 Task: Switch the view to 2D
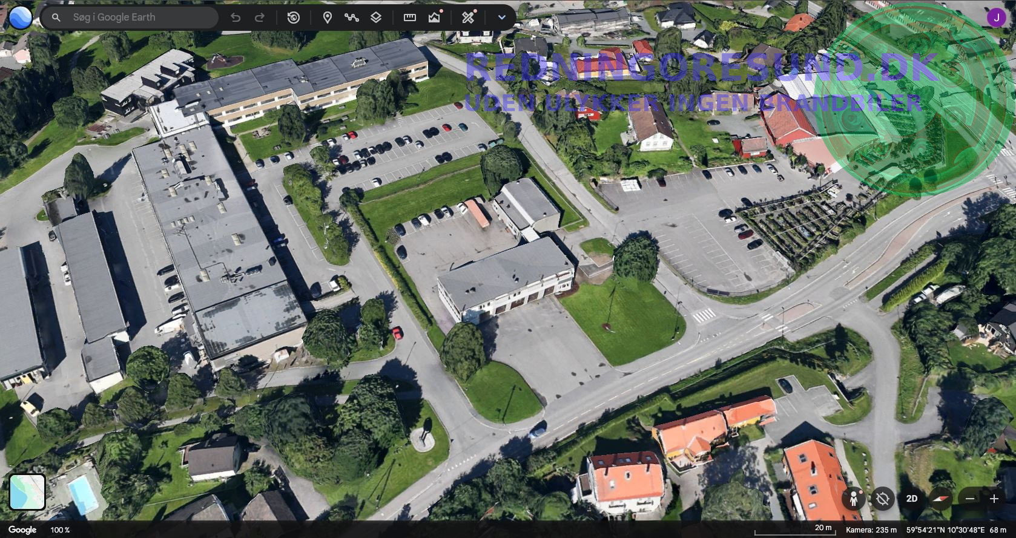pos(912,499)
